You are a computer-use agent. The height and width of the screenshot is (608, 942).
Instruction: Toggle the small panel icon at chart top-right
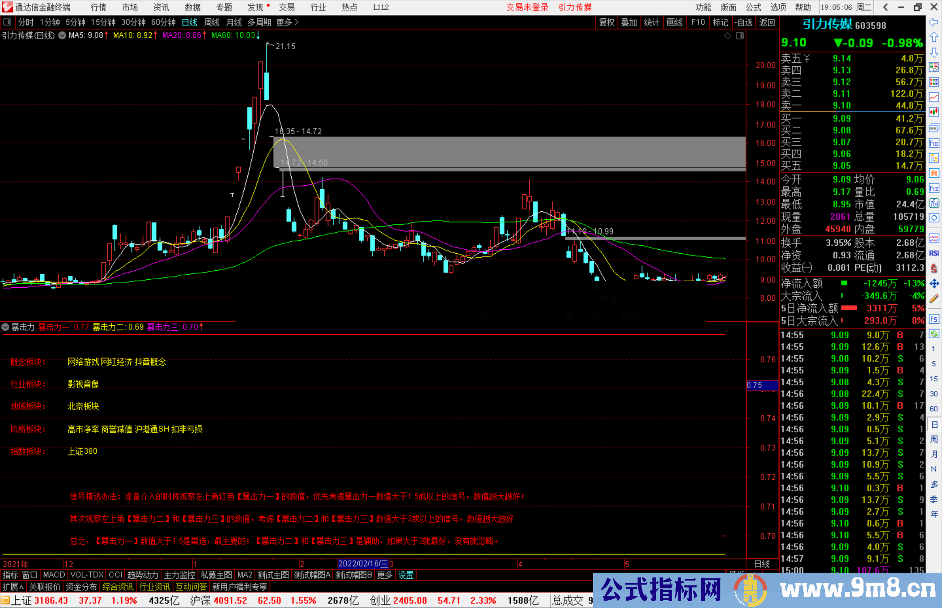pyautogui.click(x=740, y=36)
